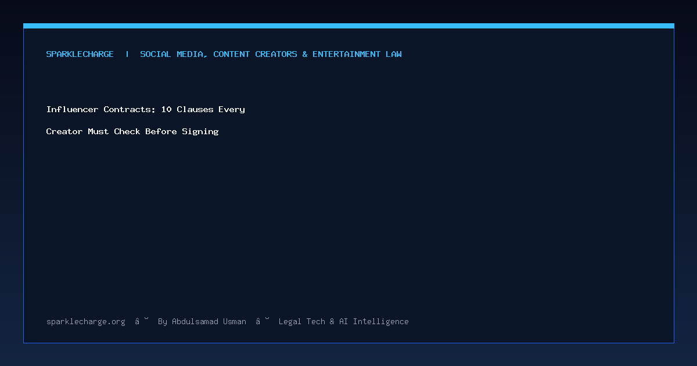Click the By Abdulsamad Usman author credit
Screen dimensions: 697x366
tap(202, 321)
